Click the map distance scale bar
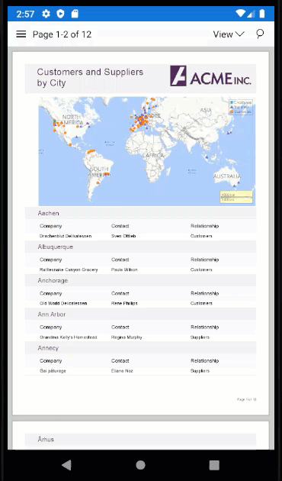 (236, 197)
